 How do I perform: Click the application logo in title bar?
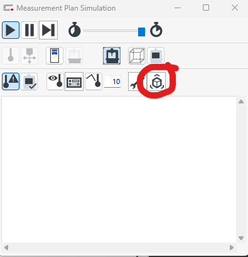pyautogui.click(x=8, y=8)
